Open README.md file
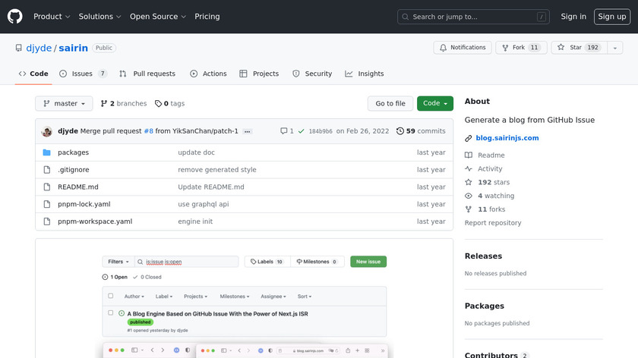This screenshot has height=358, width=638. [78, 187]
